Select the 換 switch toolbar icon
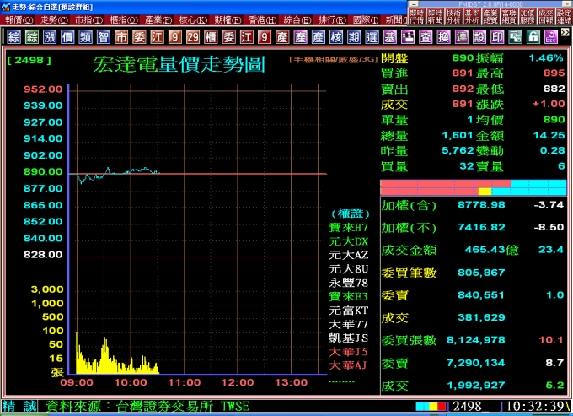The width and height of the screenshot is (573, 416). click(x=443, y=37)
